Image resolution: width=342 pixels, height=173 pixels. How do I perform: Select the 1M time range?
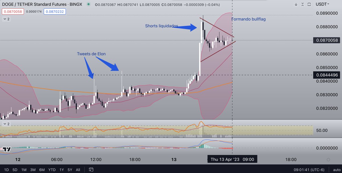tap(24, 170)
